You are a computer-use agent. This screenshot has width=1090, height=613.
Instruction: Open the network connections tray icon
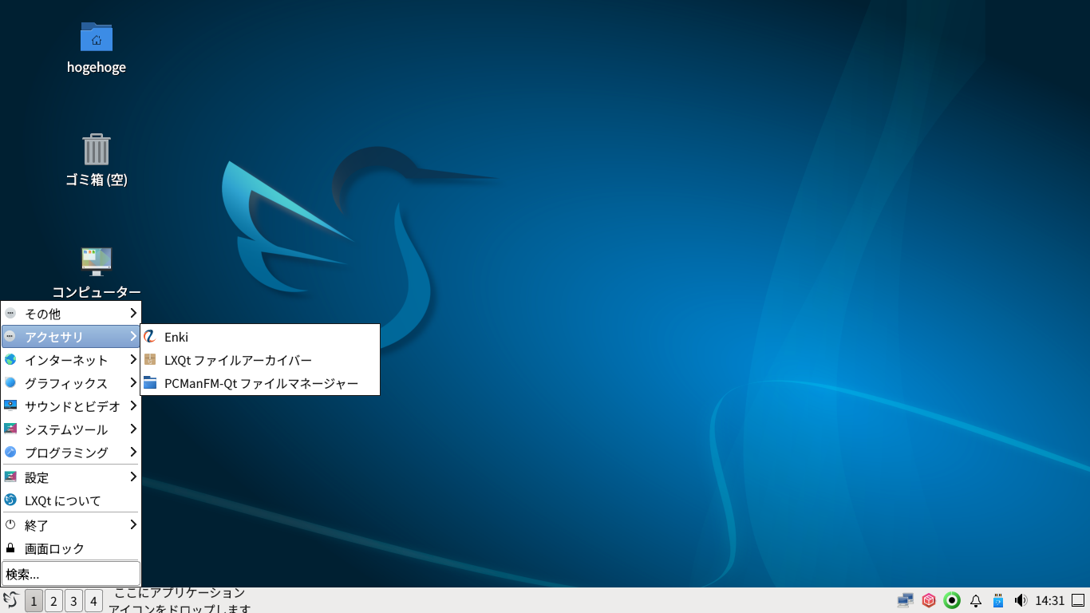905,600
